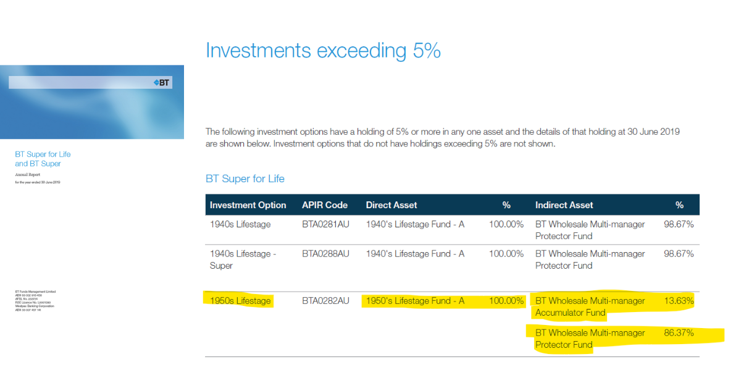Click the "1940s Lifestage - Super" row

click(x=243, y=259)
